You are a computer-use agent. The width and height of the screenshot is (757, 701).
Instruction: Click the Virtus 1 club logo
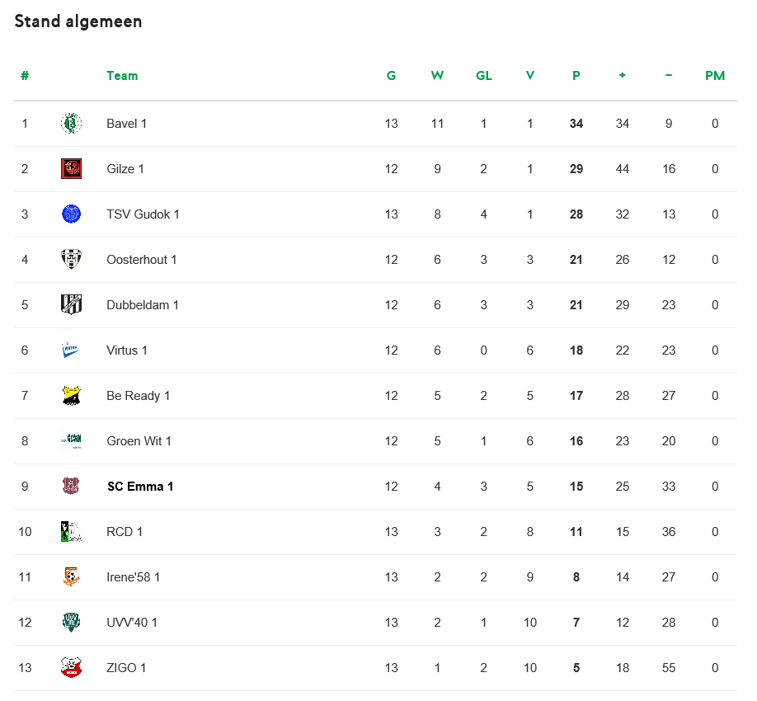pos(70,350)
